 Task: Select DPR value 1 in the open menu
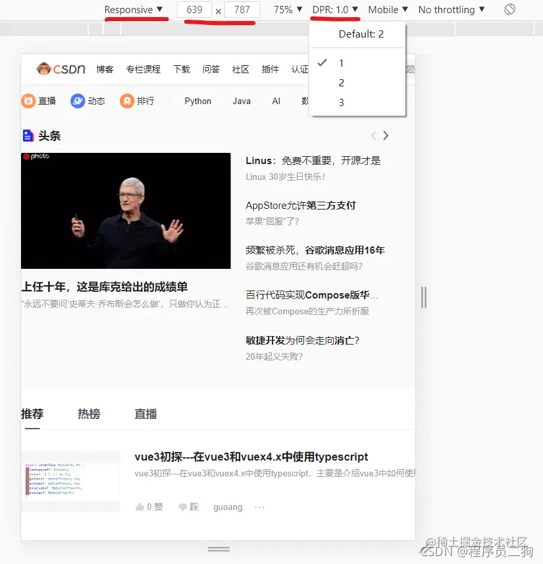tap(341, 63)
